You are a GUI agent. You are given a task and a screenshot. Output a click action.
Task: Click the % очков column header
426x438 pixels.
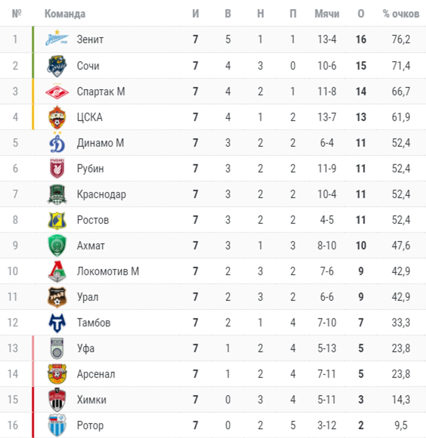(x=401, y=14)
